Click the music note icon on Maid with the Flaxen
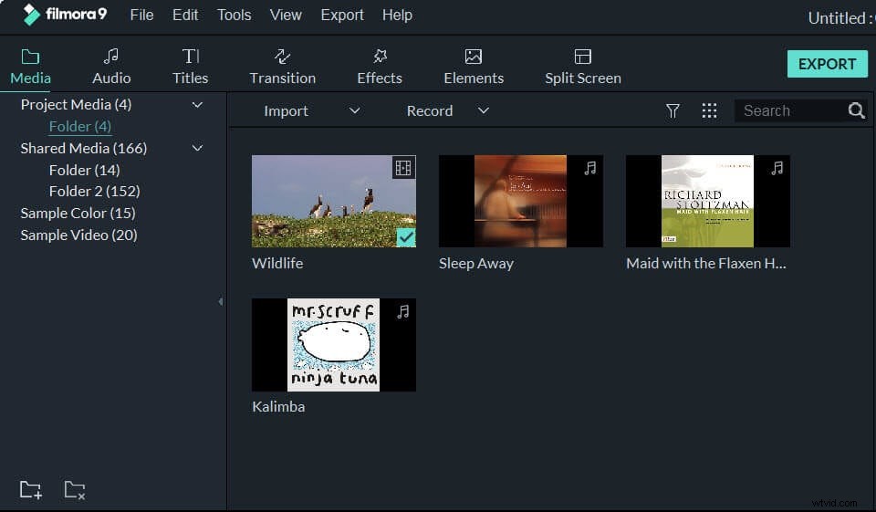Image resolution: width=876 pixels, height=512 pixels. [x=777, y=168]
